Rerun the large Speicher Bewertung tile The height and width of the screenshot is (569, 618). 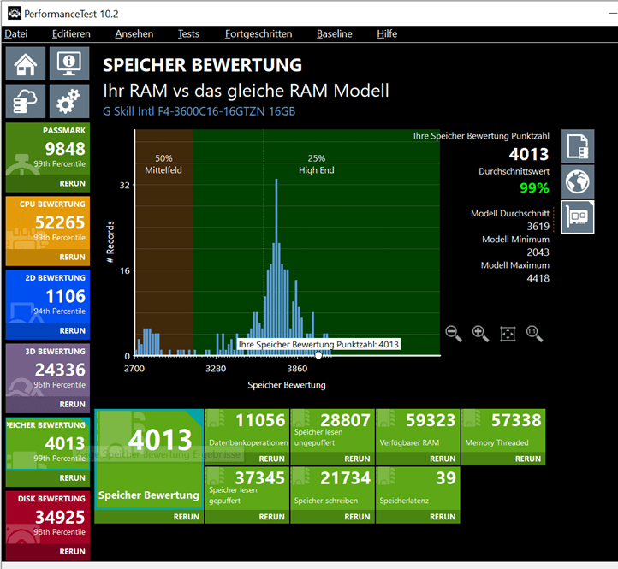click(x=187, y=517)
